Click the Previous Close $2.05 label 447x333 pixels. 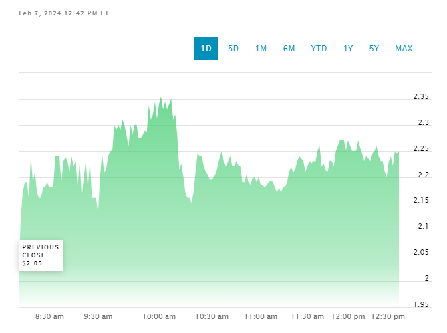(x=41, y=255)
